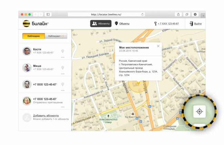Click the yellow location marker on the map

[138, 83]
